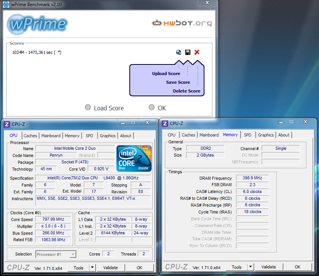Click the right CPU-Z window title icon
This screenshot has width=319, height=276.
tap(165, 124)
